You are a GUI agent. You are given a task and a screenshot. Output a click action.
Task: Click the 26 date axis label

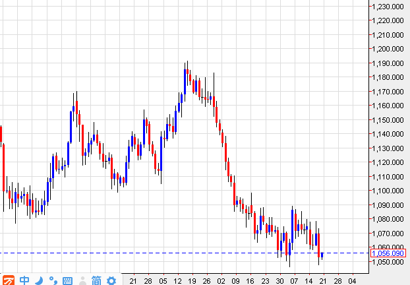click(x=206, y=281)
